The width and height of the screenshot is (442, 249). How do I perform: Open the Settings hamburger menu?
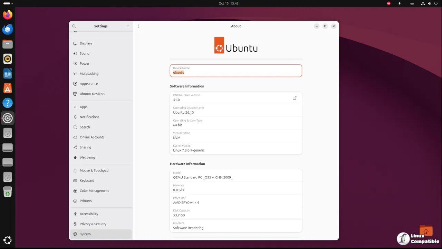point(128,26)
